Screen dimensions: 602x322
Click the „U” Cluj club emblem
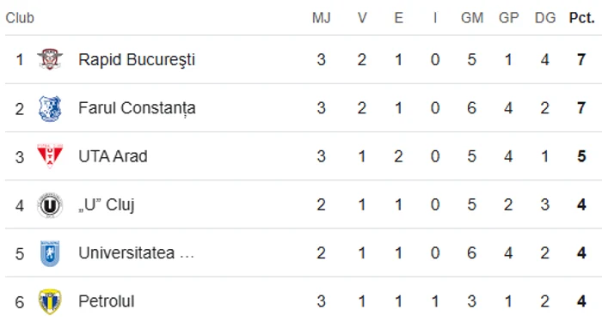tap(50, 205)
